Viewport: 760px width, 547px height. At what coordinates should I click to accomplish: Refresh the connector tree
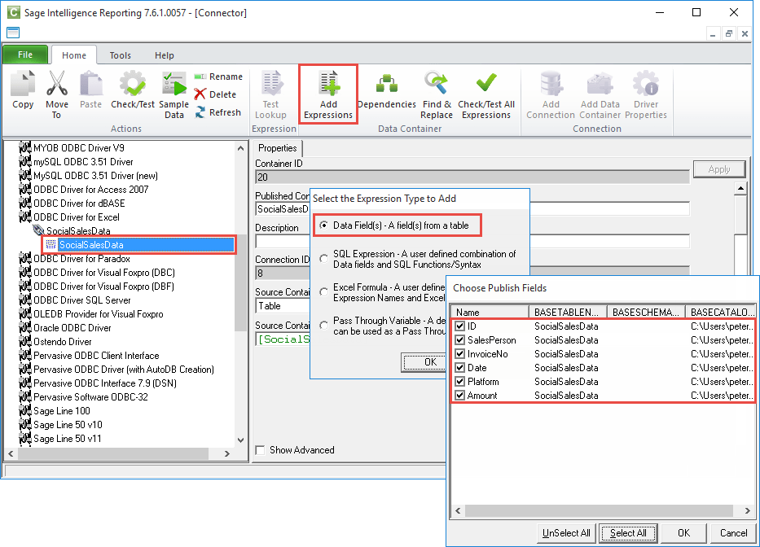click(x=218, y=112)
